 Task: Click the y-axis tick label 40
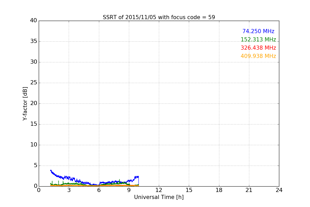point(34,21)
